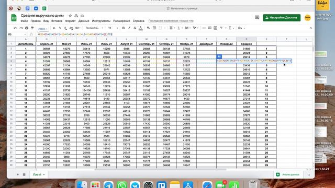Open the all sheets list
The height and width of the screenshot is (188, 335).
(x=24, y=174)
